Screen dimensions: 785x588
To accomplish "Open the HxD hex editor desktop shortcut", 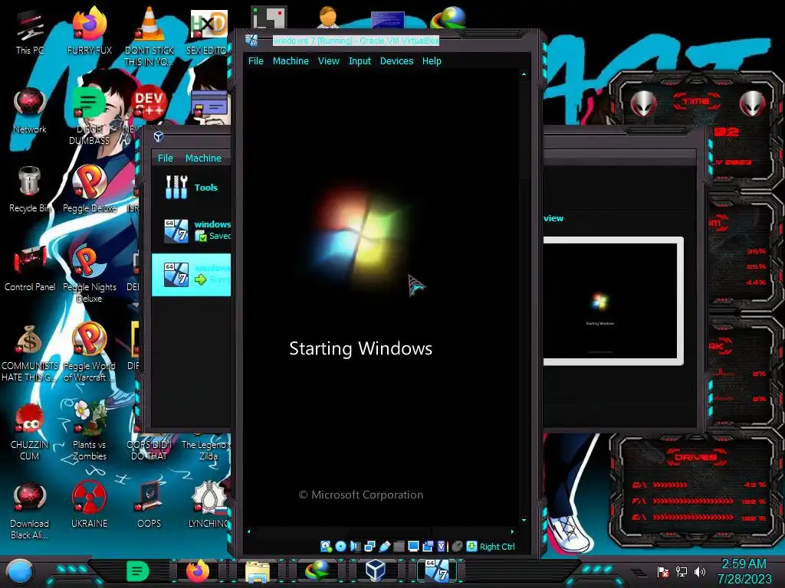I will (209, 31).
